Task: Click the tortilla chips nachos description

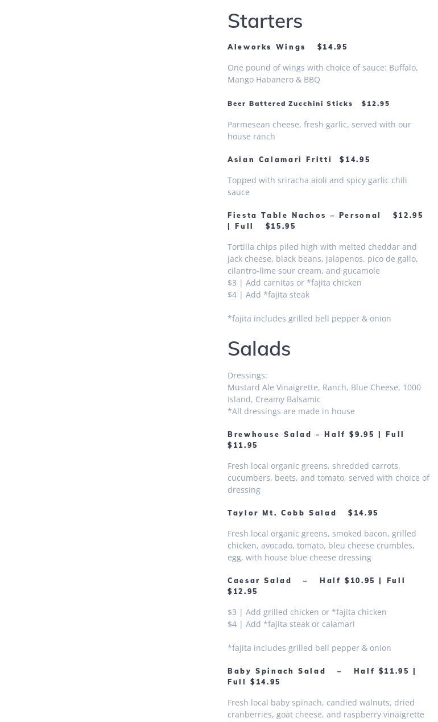Action: 323,258
